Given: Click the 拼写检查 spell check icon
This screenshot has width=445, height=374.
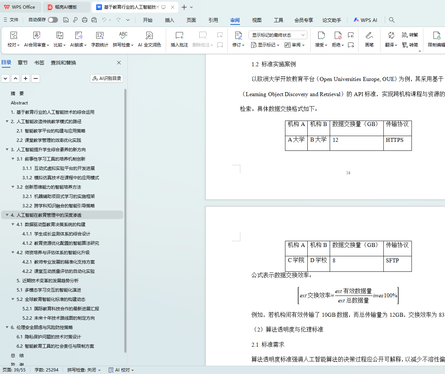Looking at the screenshot, I should pyautogui.click(x=123, y=35).
